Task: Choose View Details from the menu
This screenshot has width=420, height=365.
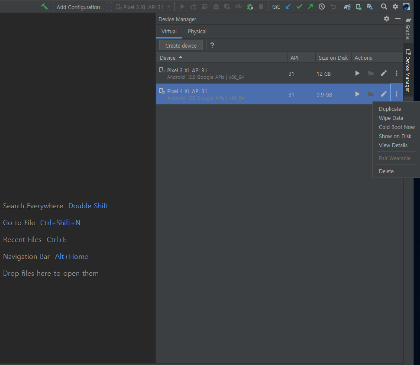Action: pyautogui.click(x=397, y=145)
